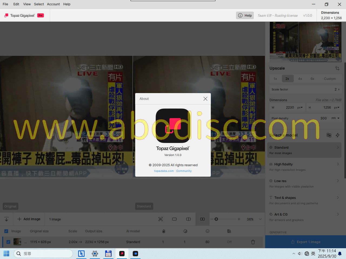
Task: Click the crop icon beside Upscale
Action: [x=337, y=68]
